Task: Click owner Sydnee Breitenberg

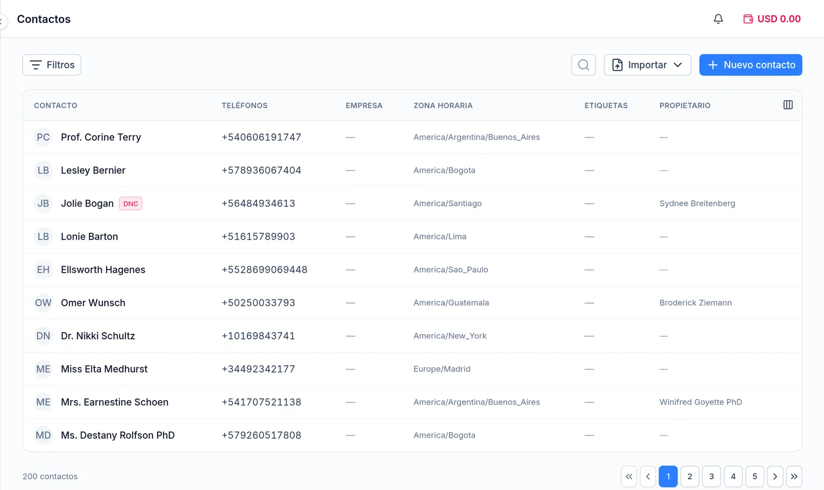Action: [697, 203]
